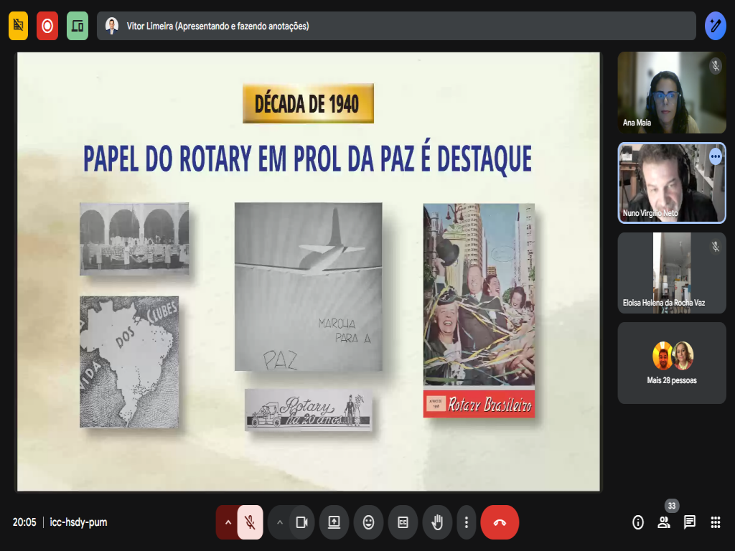Open the activities grid icon
Image resolution: width=735 pixels, height=551 pixels.
(716, 522)
